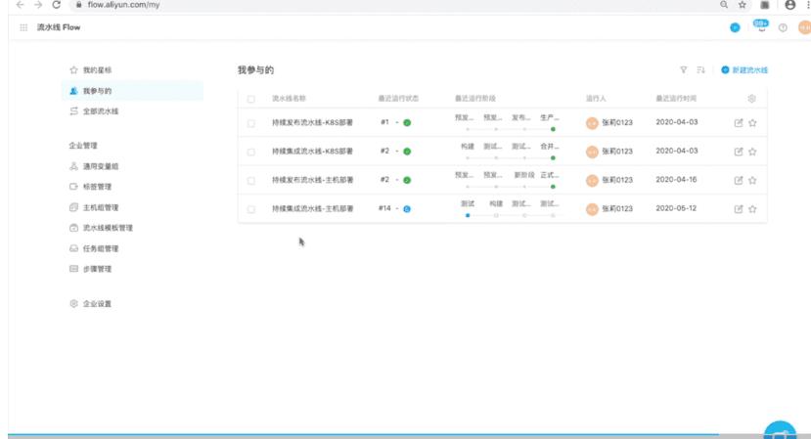Click the green status icon in 持续发布流水线-主机部署 row
The width and height of the screenshot is (811, 439).
click(407, 180)
